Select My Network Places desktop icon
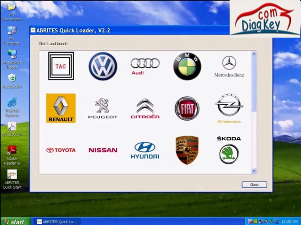 (12, 59)
